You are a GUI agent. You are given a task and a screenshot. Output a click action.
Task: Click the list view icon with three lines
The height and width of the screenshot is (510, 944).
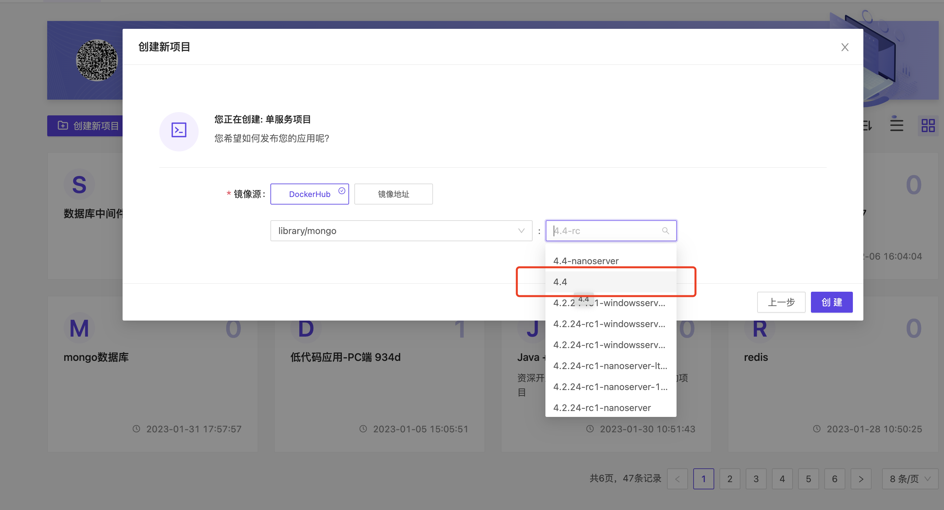pos(896,125)
